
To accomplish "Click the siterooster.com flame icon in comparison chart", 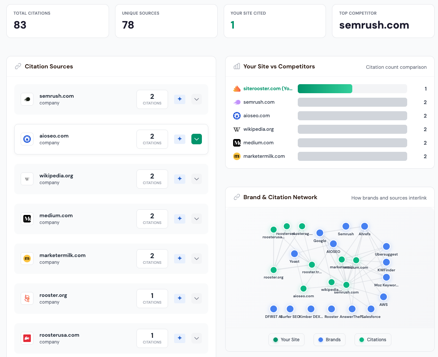I will [237, 88].
